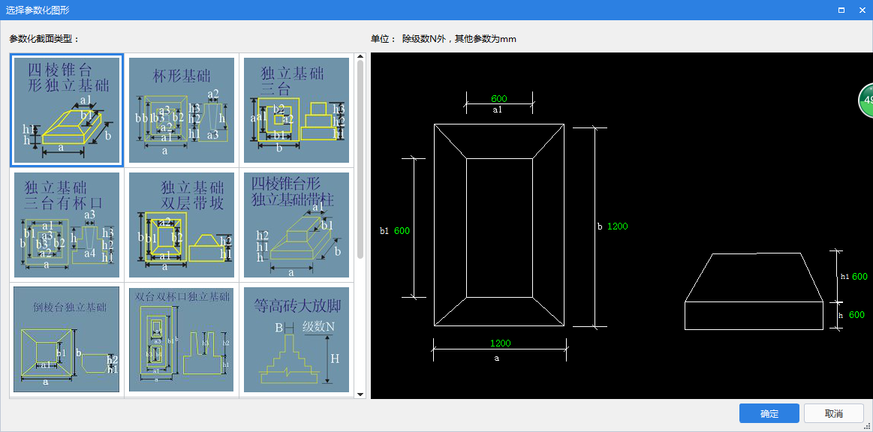Click the green floating badge icon
Viewport: 873px width, 432px height.
(865, 100)
